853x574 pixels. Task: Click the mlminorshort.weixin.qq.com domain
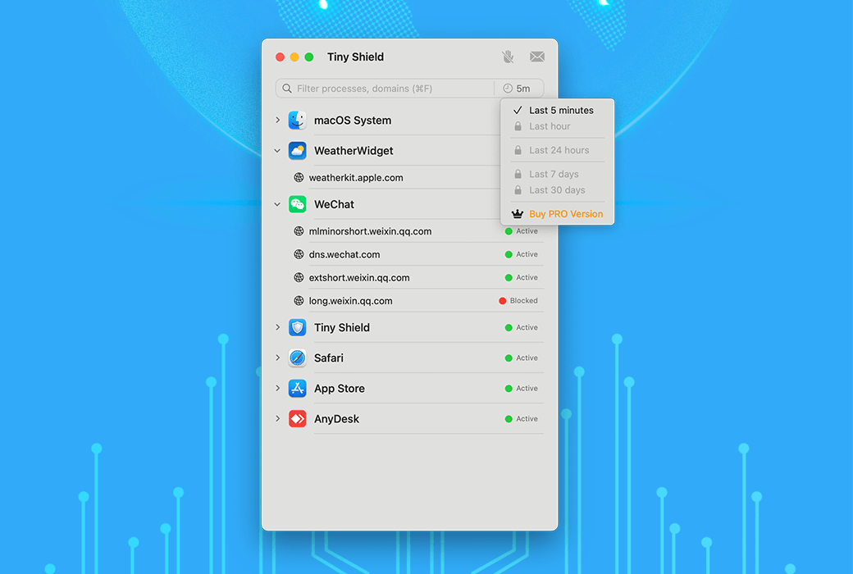point(370,231)
